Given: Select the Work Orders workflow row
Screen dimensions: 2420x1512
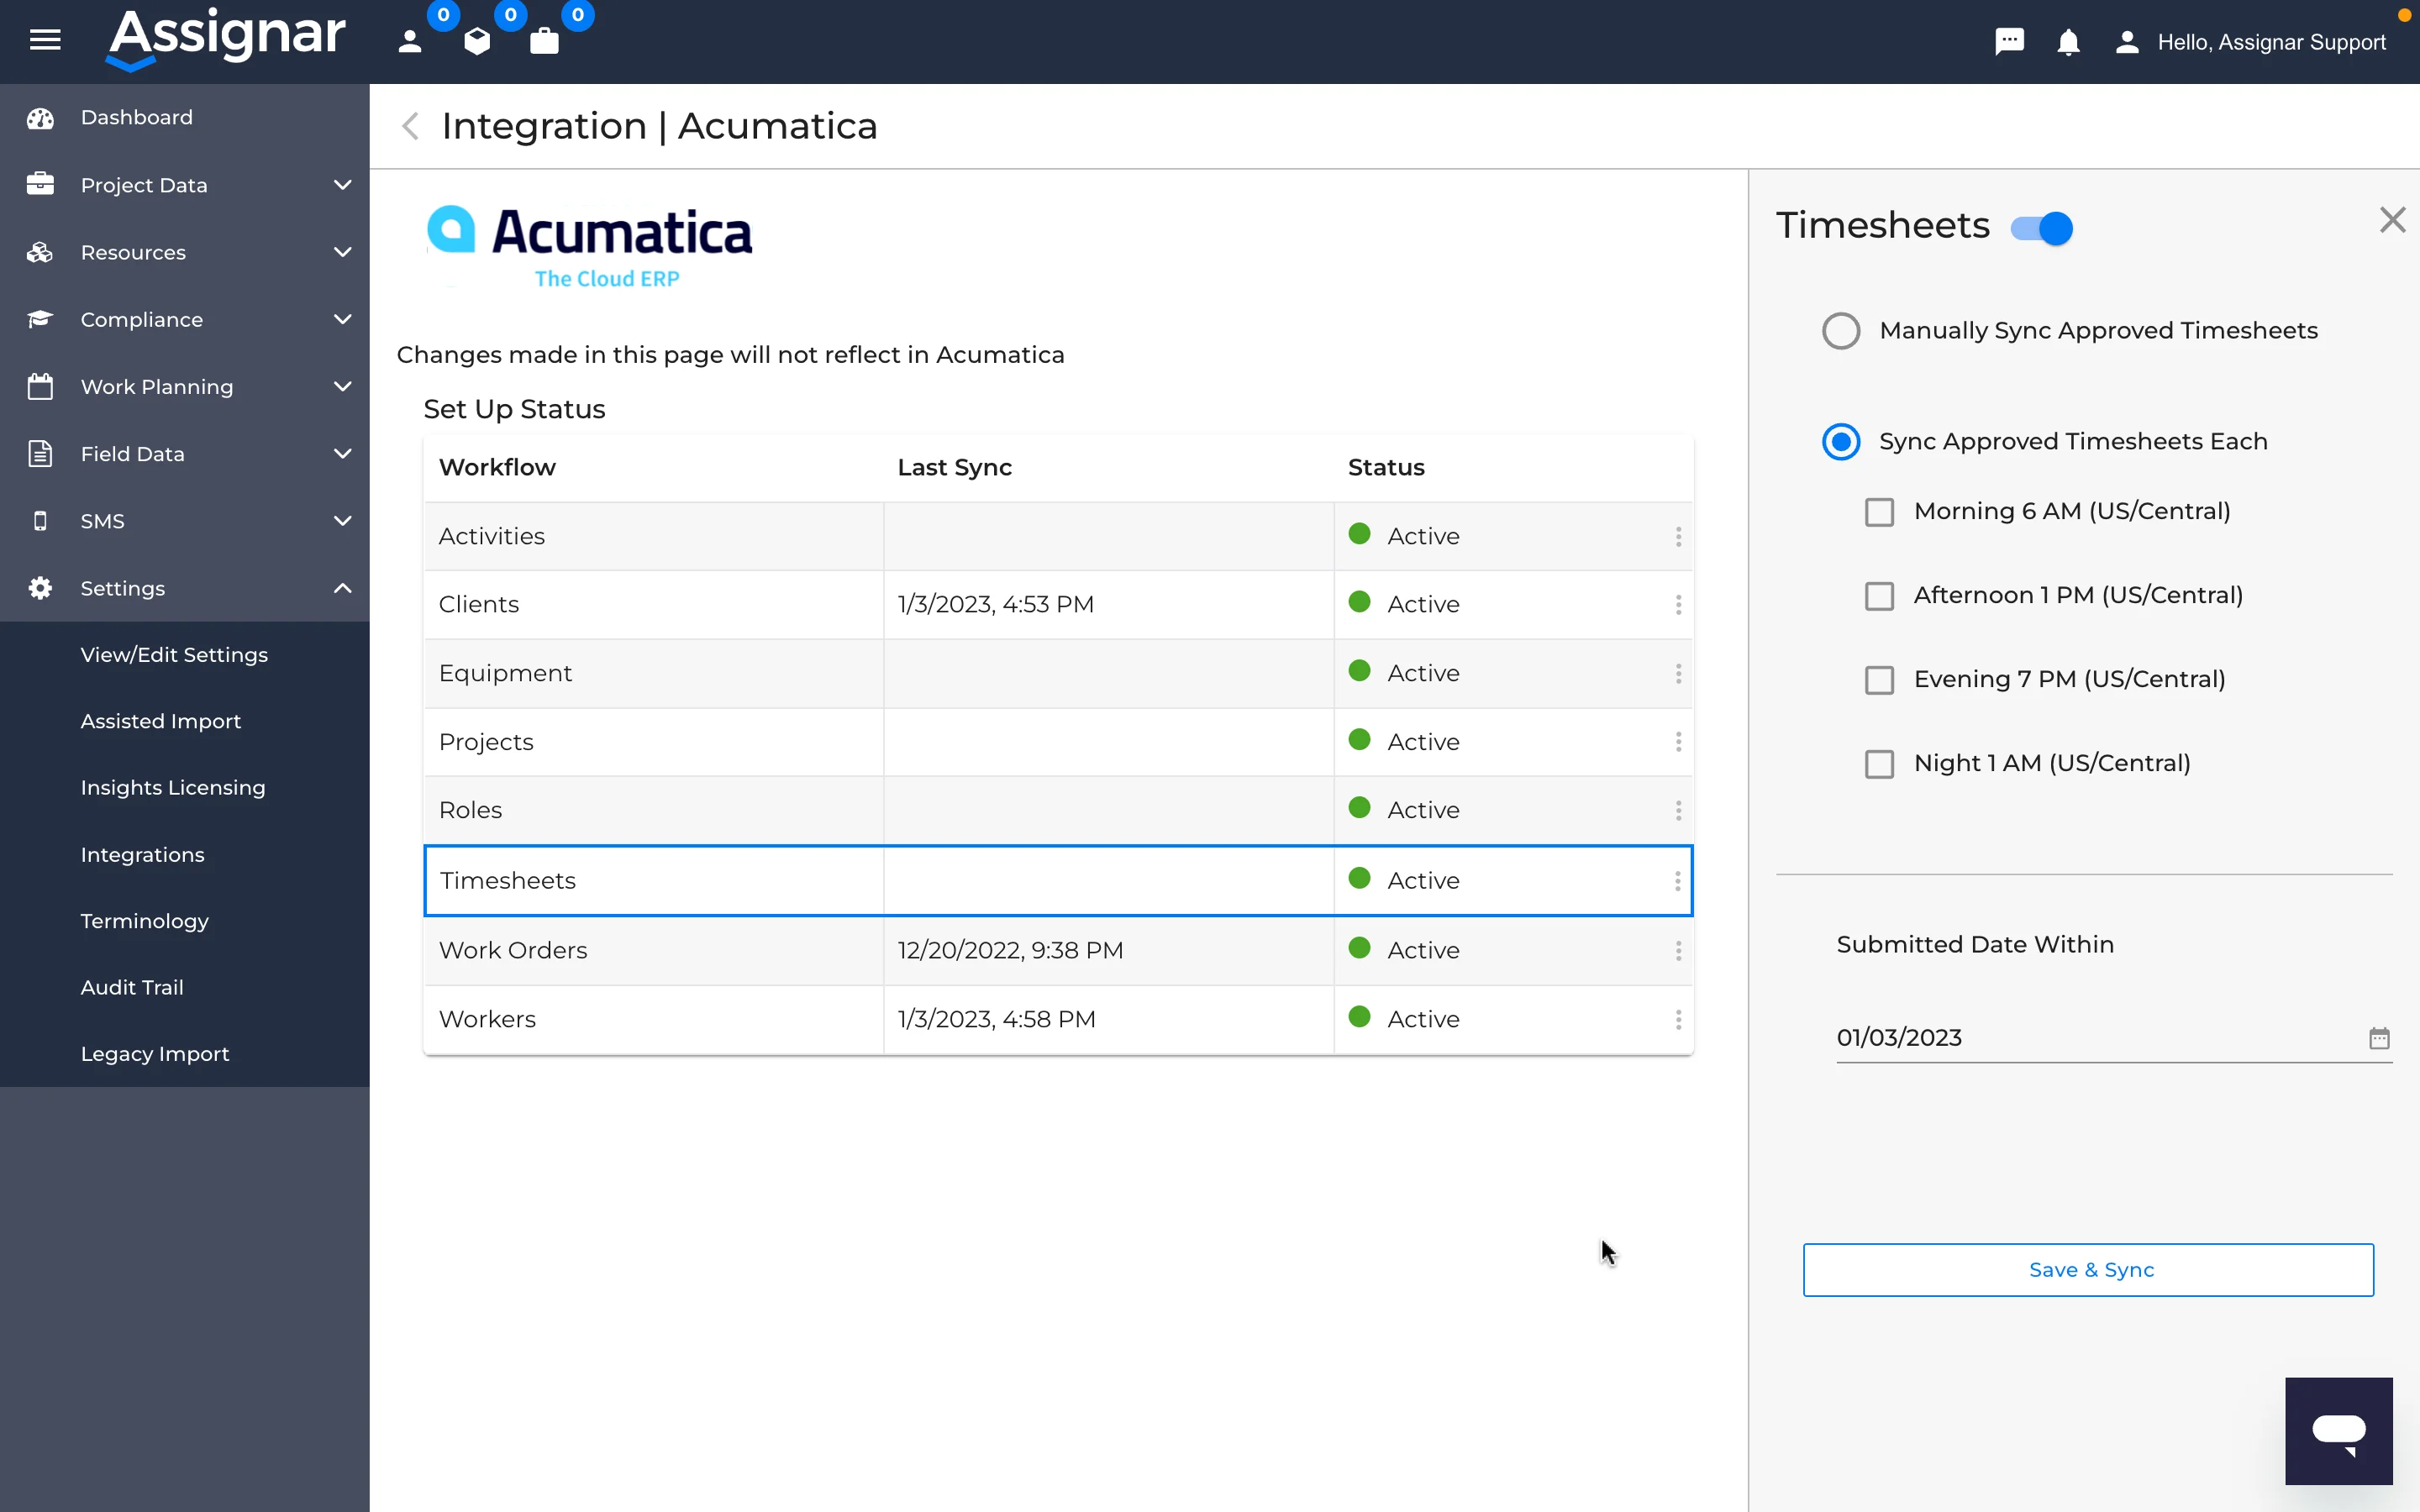Looking at the screenshot, I should coord(1058,951).
